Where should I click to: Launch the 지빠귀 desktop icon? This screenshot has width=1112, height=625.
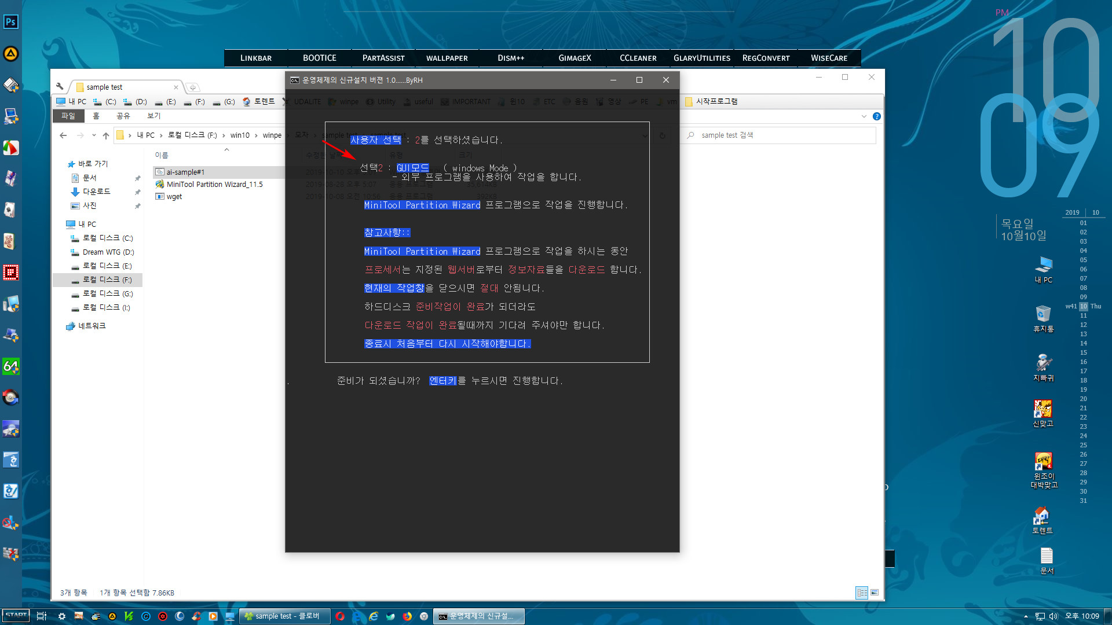[1044, 368]
